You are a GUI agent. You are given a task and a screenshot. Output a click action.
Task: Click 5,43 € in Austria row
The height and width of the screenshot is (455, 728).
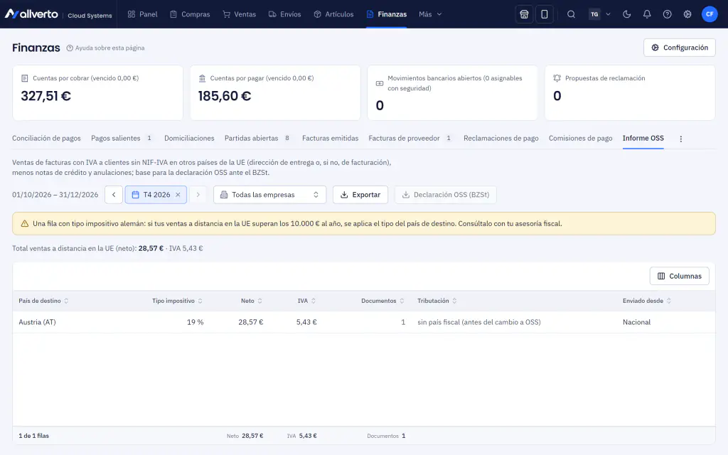click(x=306, y=322)
